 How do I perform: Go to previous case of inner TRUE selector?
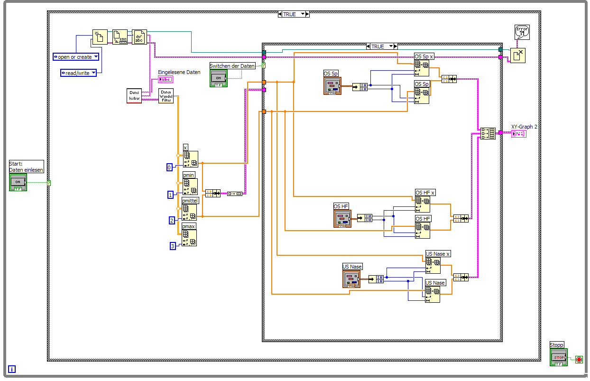[369, 46]
